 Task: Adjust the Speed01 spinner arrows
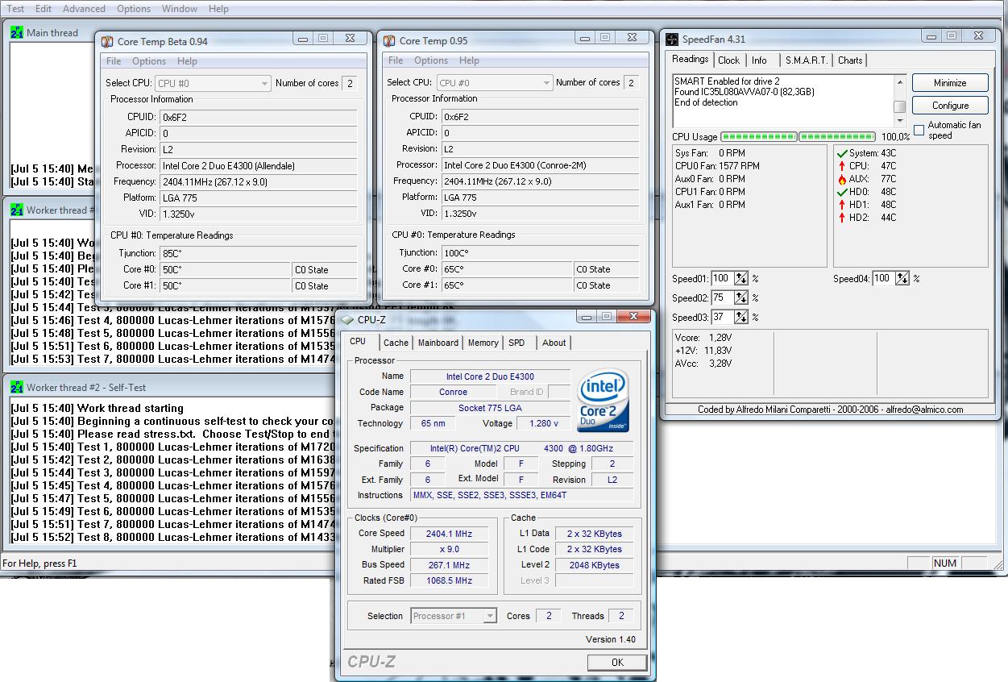pos(741,278)
